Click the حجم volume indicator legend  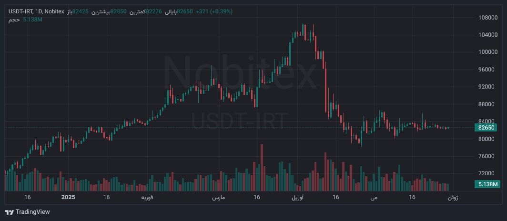pyautogui.click(x=14, y=20)
